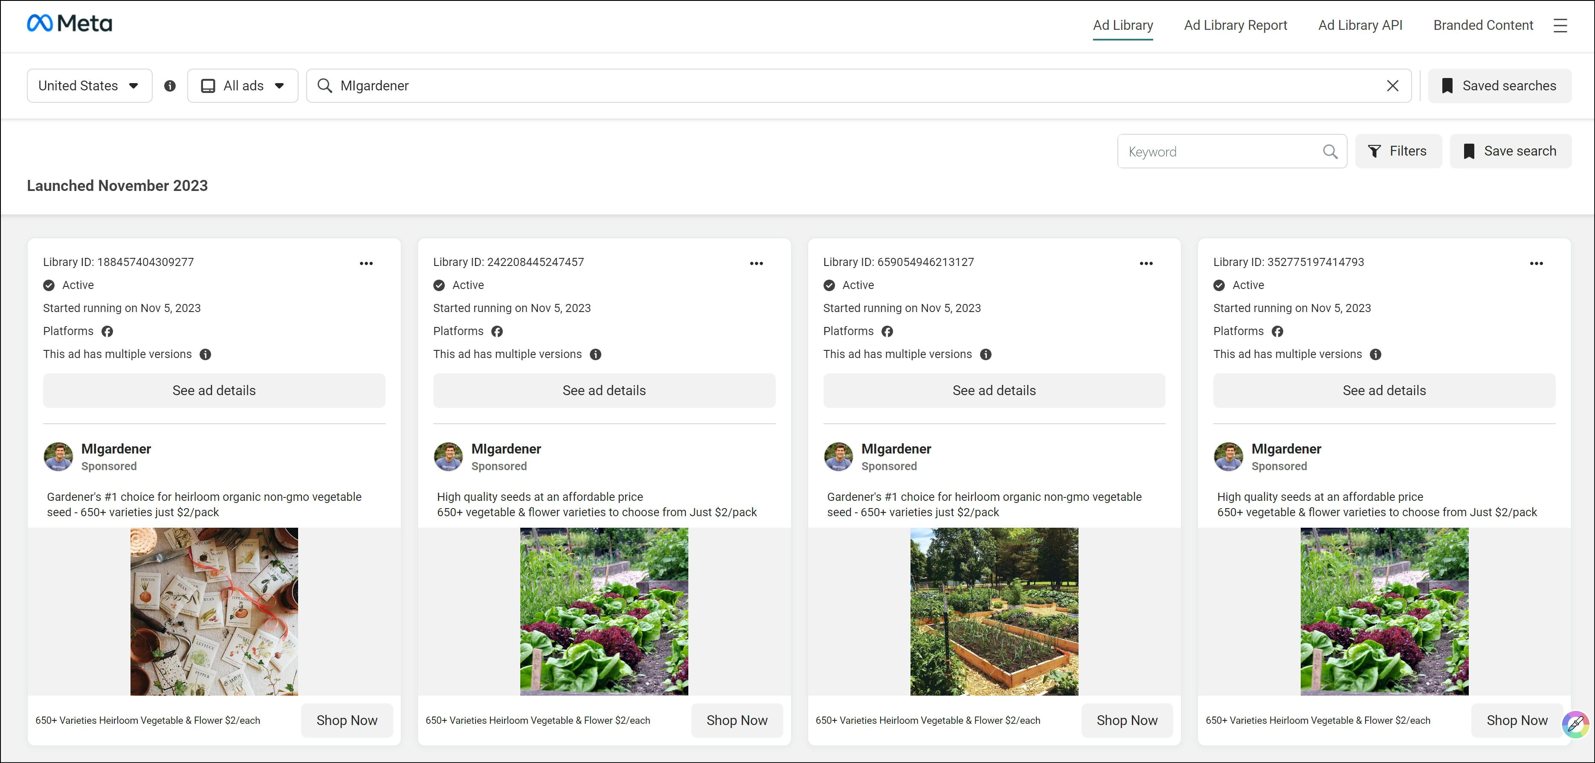The height and width of the screenshot is (763, 1595).
Task: Clear the MIgardener search with X icon
Action: 1392,86
